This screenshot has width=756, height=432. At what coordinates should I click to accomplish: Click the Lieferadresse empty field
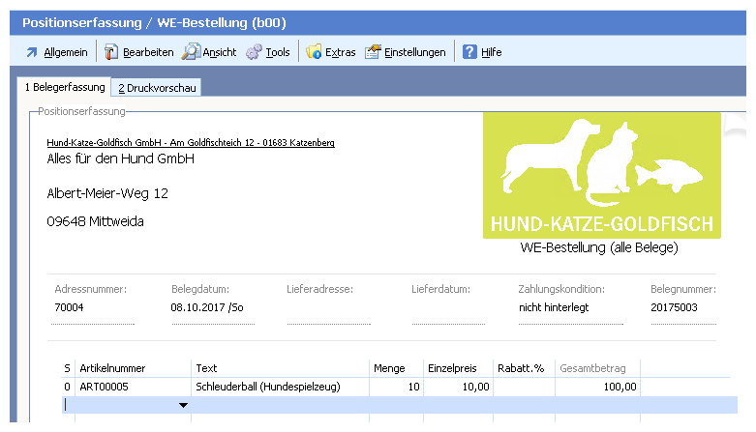tap(327, 307)
